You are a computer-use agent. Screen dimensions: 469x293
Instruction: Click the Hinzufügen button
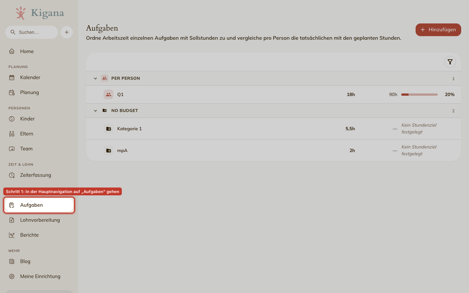pos(438,30)
